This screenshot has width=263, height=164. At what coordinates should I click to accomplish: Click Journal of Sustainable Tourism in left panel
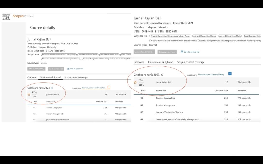(58, 120)
